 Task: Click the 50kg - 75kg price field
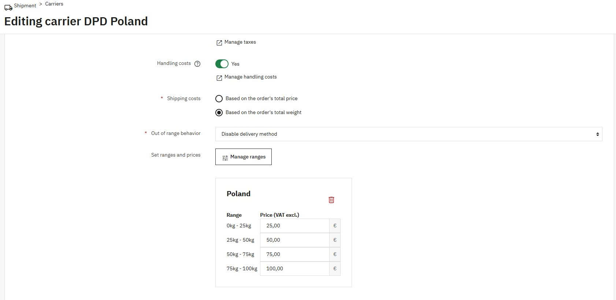pos(295,255)
